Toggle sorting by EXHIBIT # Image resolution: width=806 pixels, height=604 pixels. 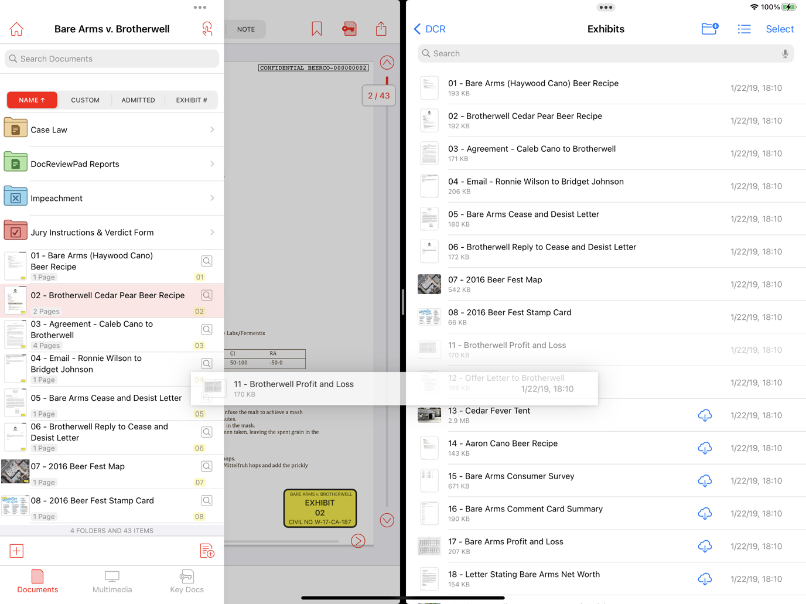[191, 100]
